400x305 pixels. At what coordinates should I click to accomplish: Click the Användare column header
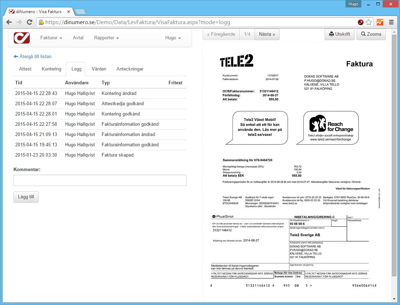pos(77,83)
